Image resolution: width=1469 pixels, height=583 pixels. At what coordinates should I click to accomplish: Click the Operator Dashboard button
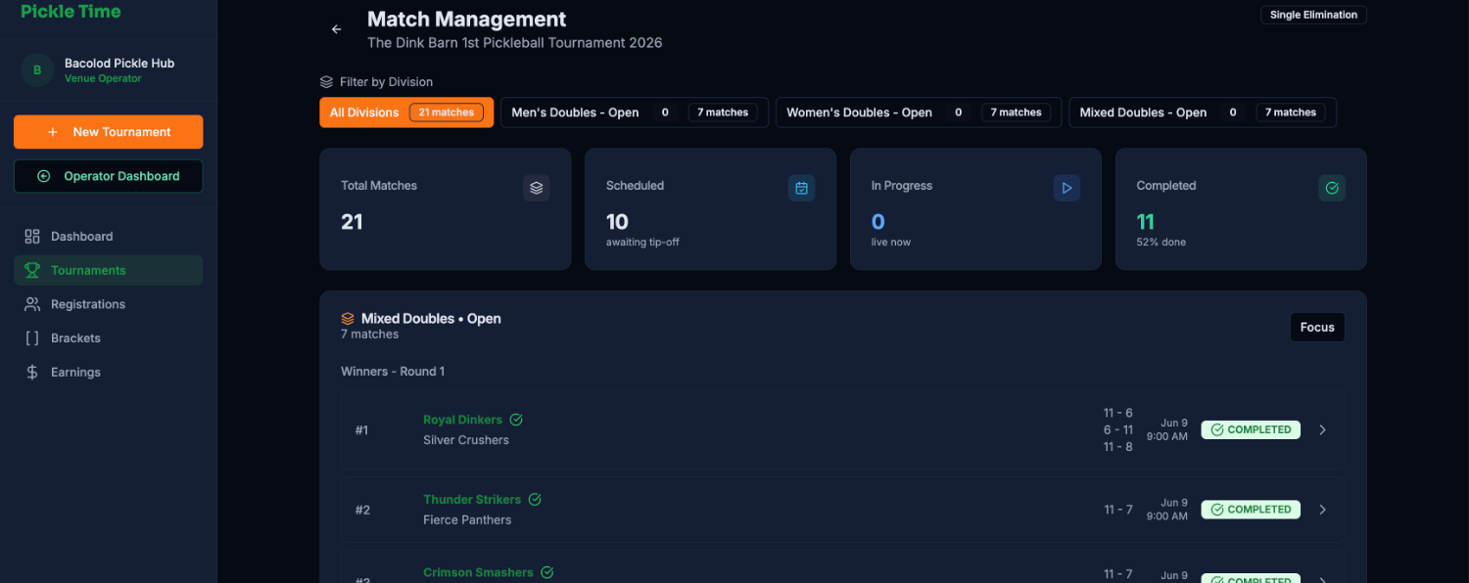[108, 176]
